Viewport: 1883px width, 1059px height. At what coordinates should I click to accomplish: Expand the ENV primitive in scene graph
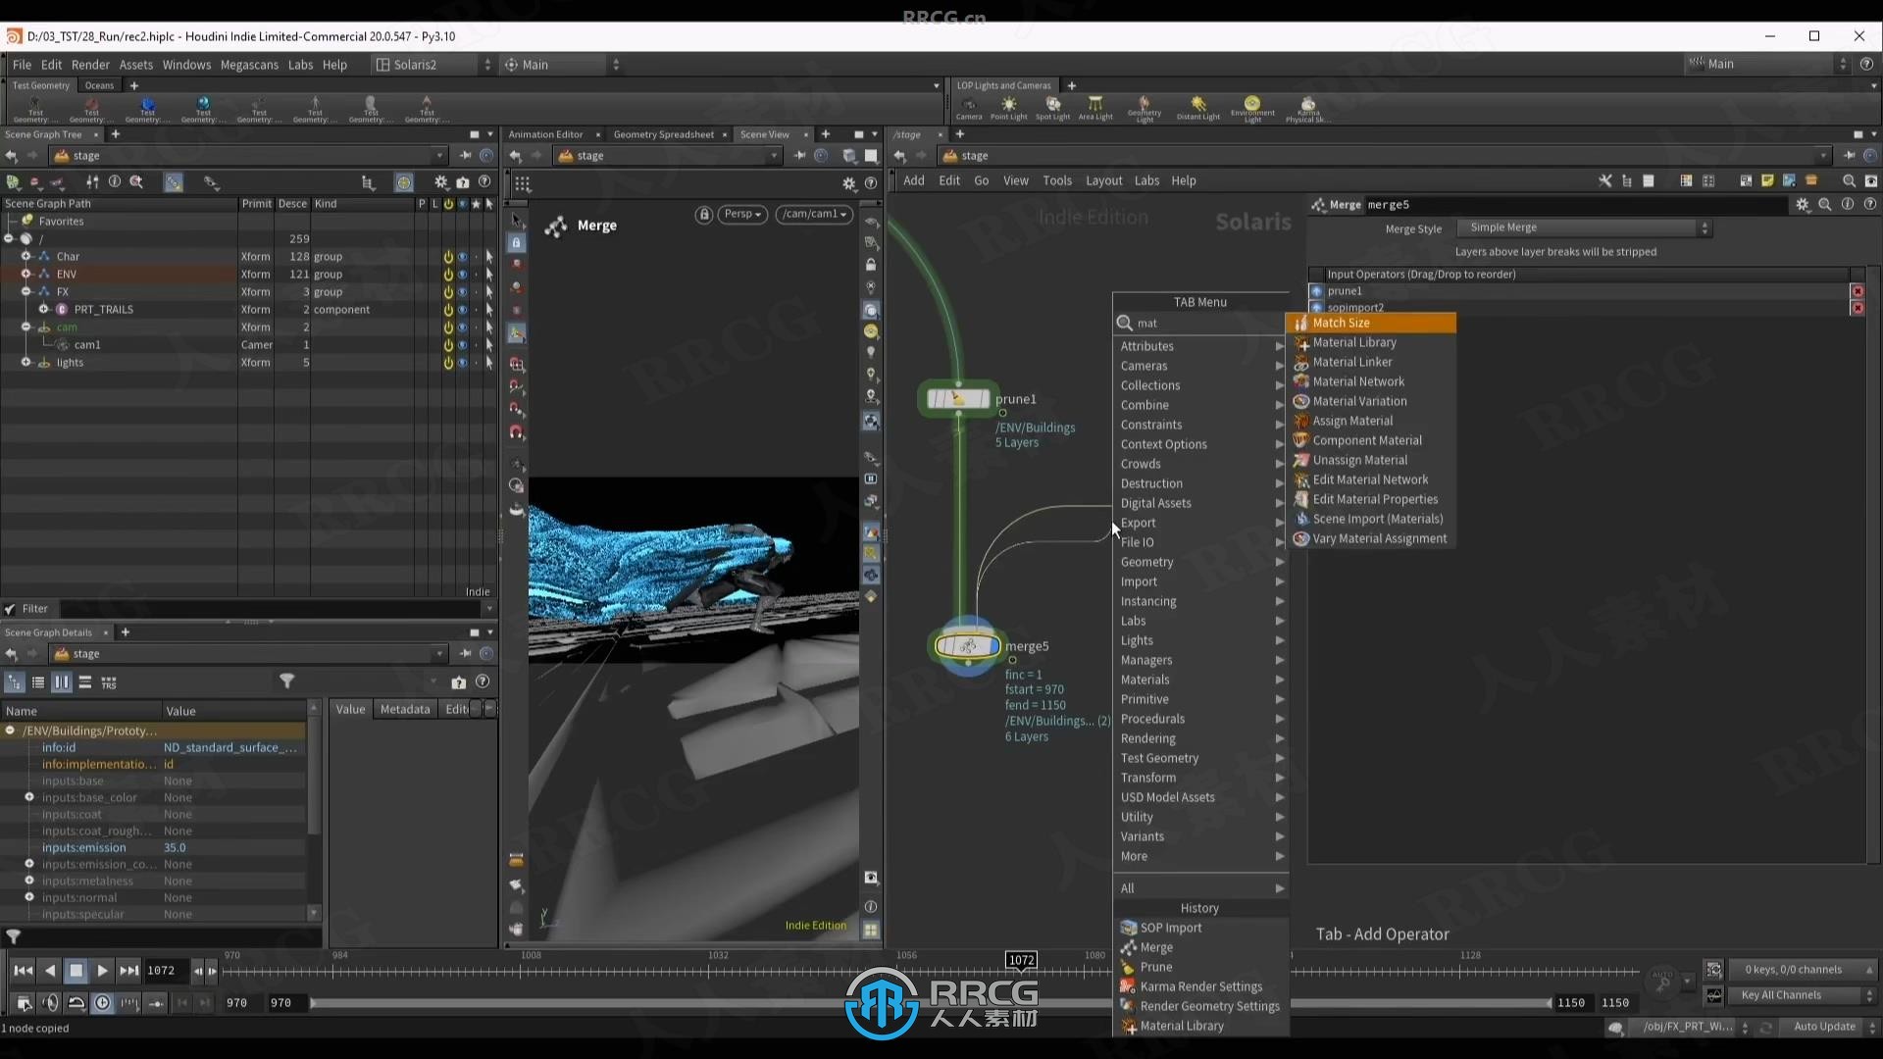26,275
